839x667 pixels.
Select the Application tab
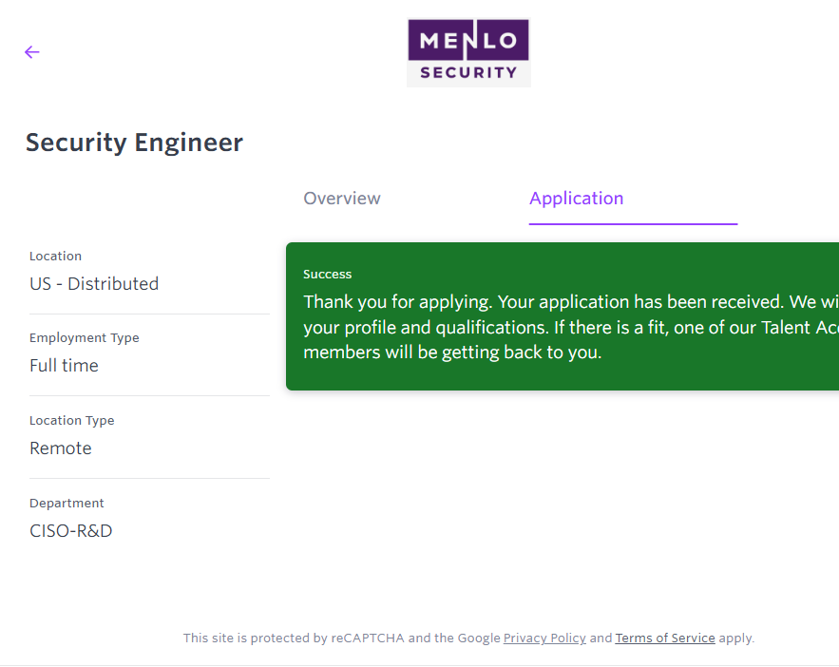tap(576, 199)
